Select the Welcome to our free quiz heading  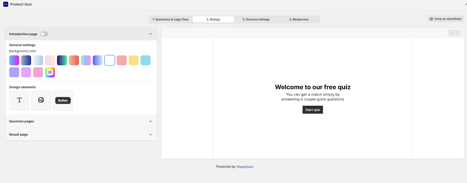[313, 87]
